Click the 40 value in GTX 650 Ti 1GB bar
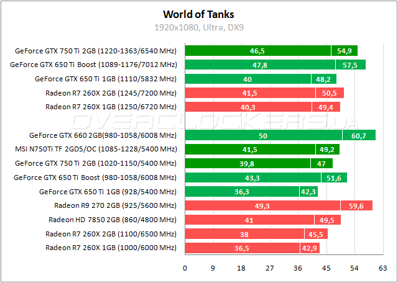398x283 pixels. point(248,79)
